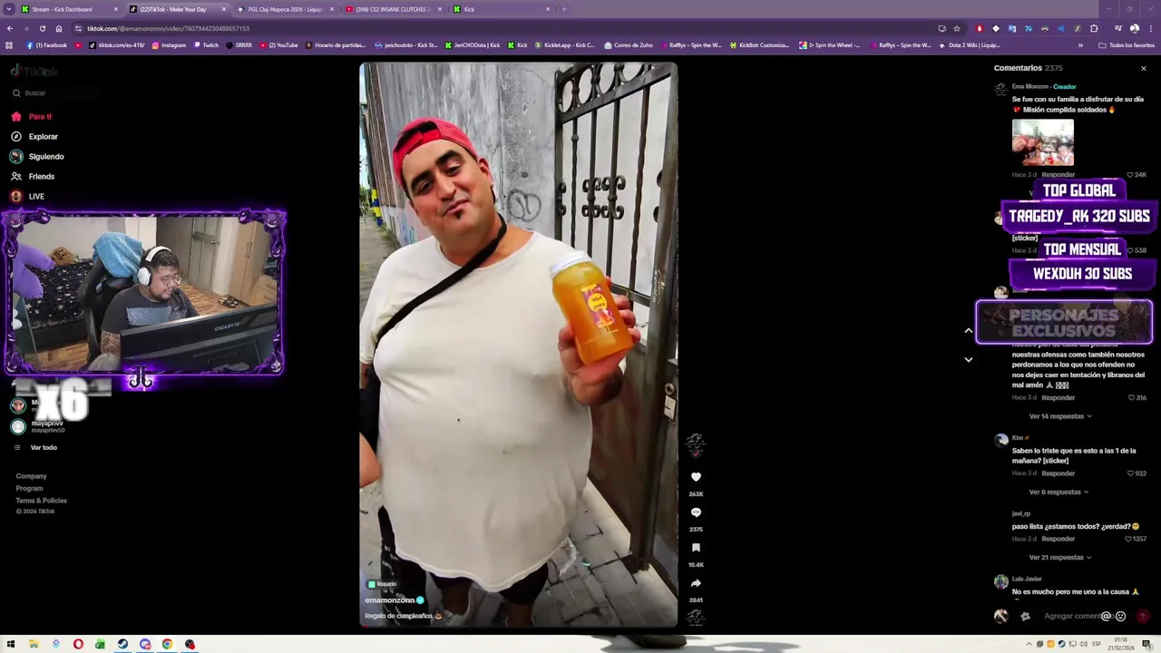The image size is (1161, 653).
Task: Open the commenter Luis Javier profile name
Action: [1026, 579]
